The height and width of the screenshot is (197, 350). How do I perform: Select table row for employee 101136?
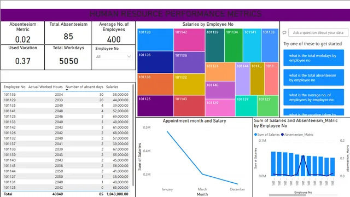pos(66,95)
